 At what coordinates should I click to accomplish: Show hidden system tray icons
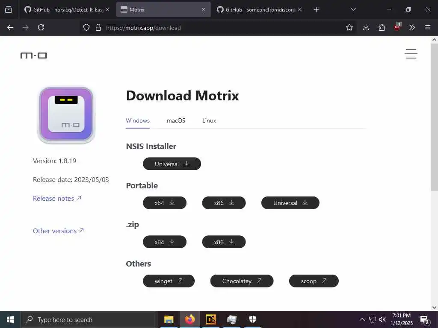pyautogui.click(x=362, y=319)
